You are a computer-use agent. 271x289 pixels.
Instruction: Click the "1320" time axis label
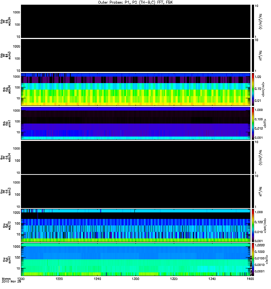174,279
